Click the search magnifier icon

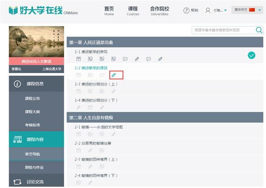coord(259,30)
